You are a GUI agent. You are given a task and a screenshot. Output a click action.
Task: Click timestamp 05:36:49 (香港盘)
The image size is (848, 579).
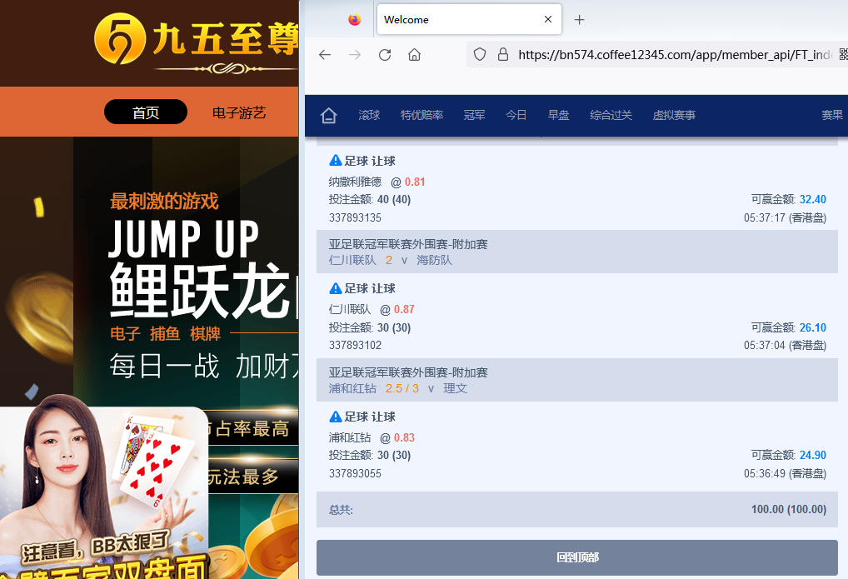(785, 473)
